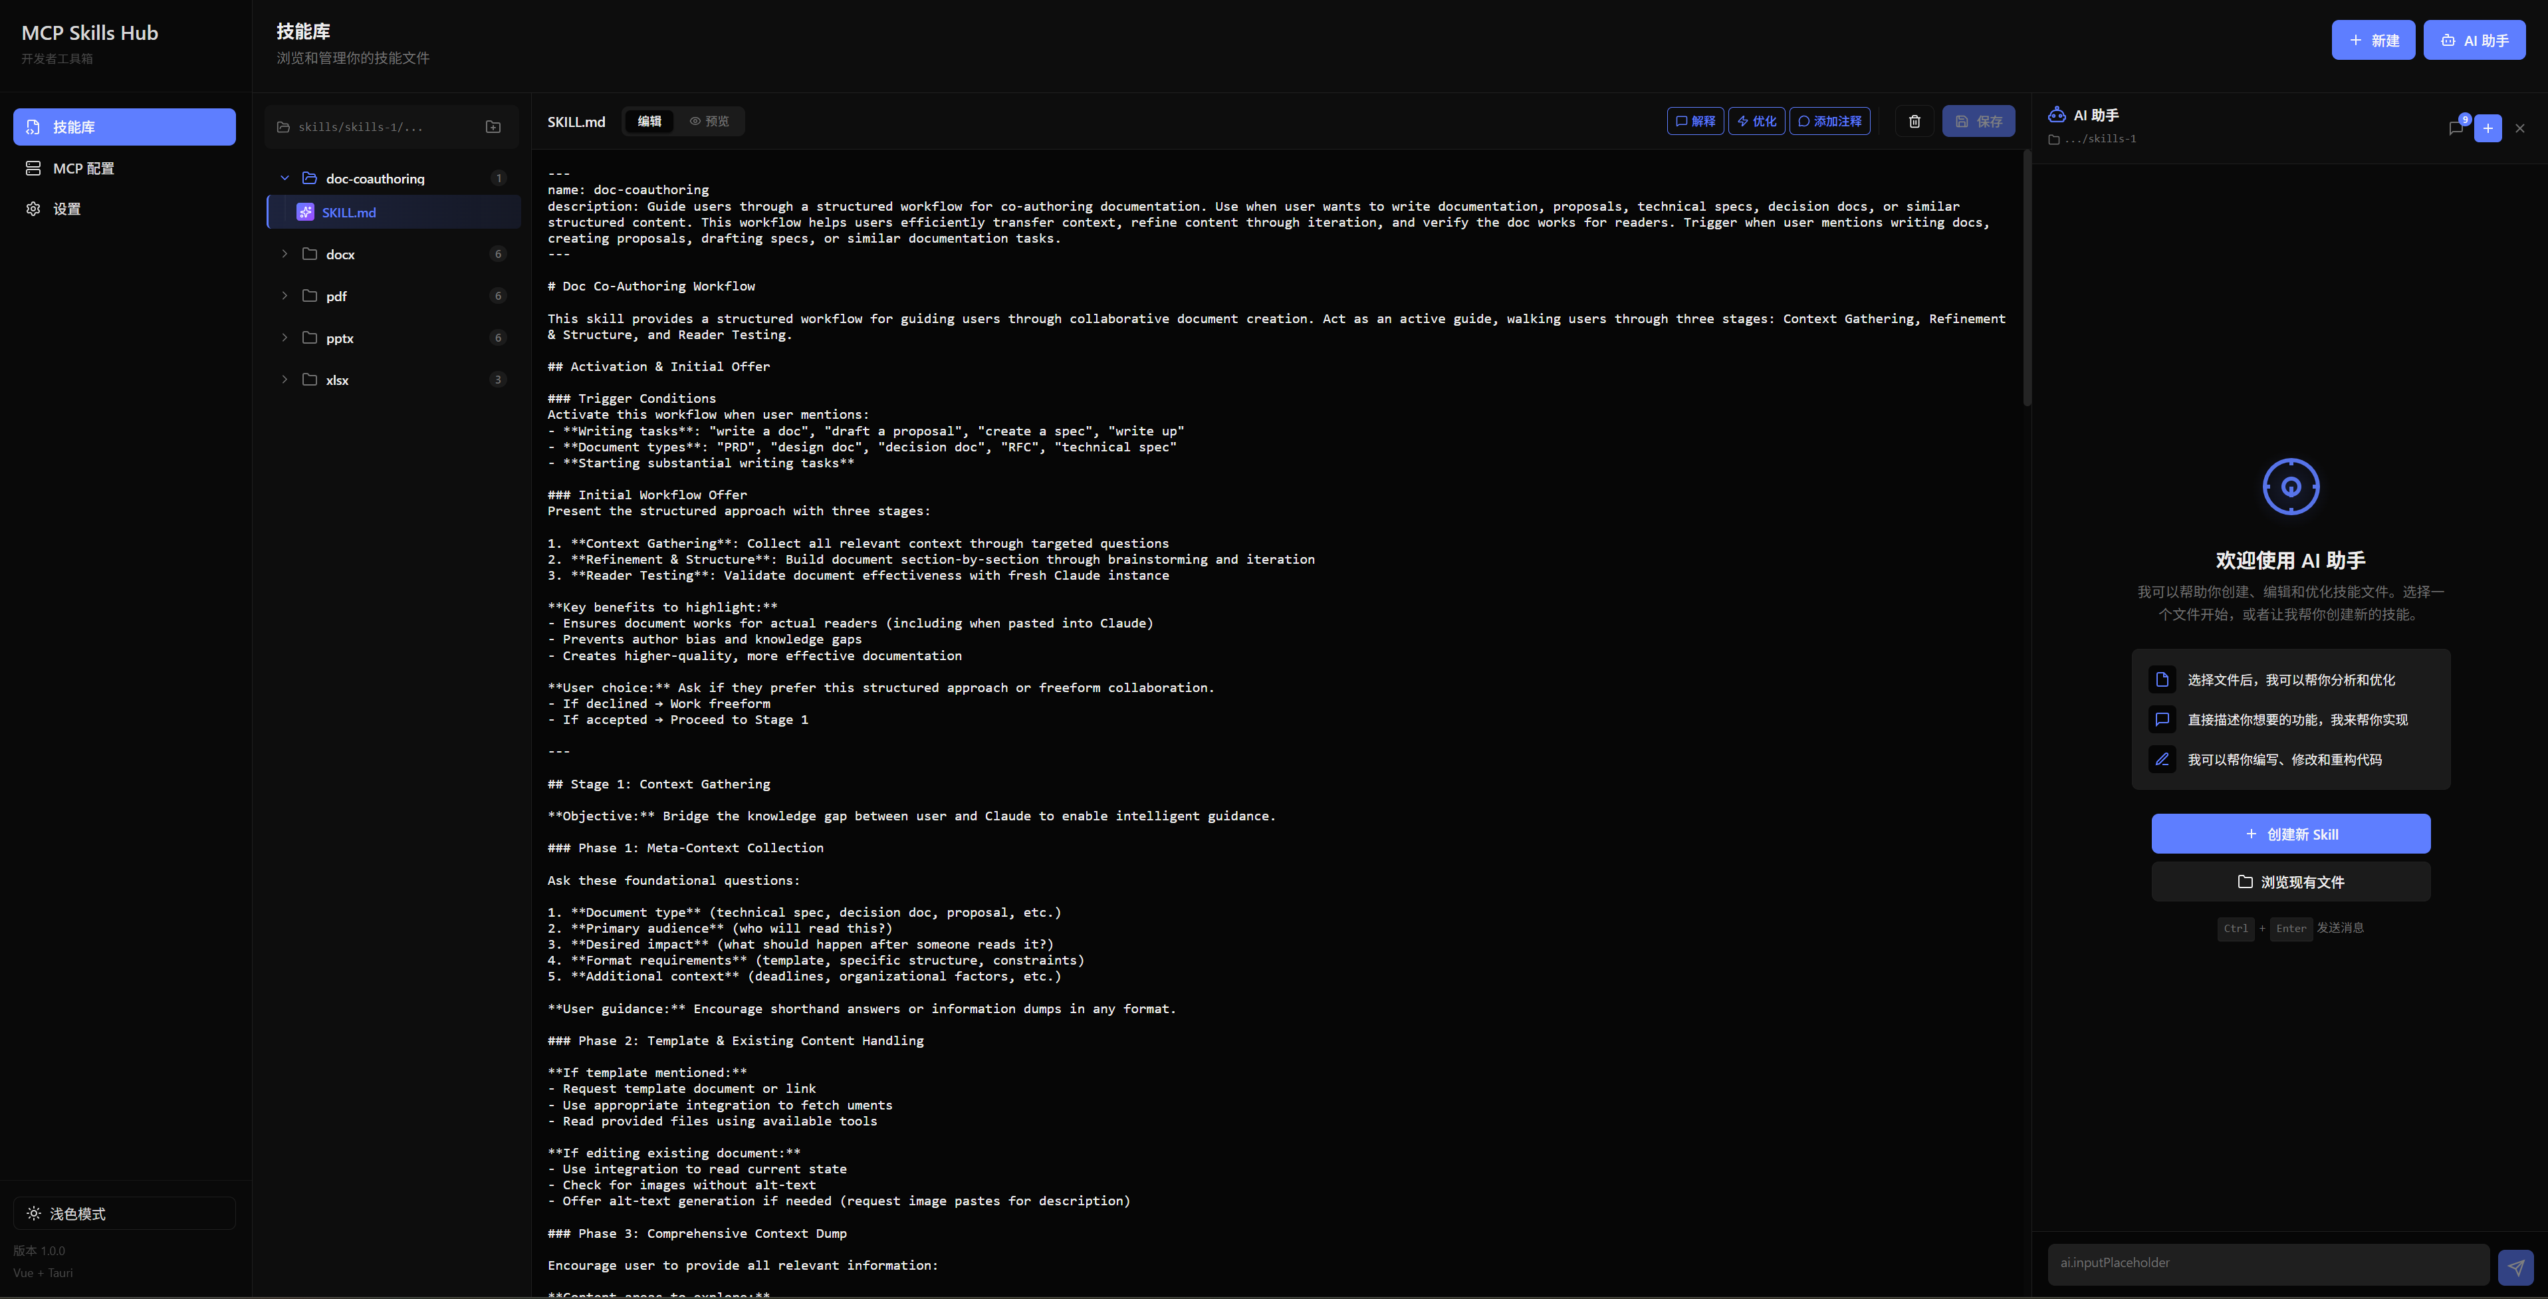Open chat history with badge 9
Screen dimensions: 2548x1299
[x=2456, y=128]
